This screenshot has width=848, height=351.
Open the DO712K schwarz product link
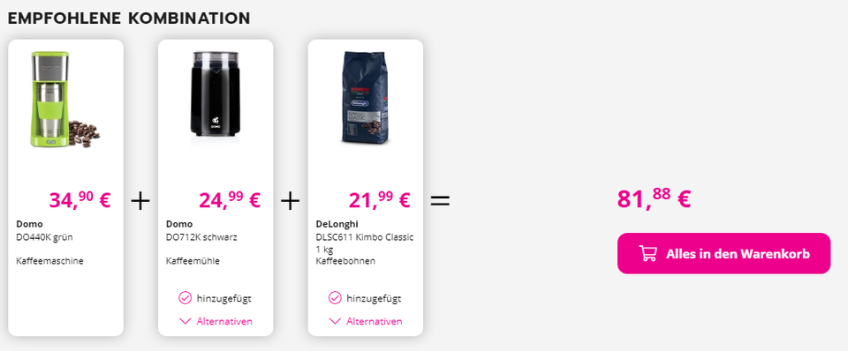201,237
